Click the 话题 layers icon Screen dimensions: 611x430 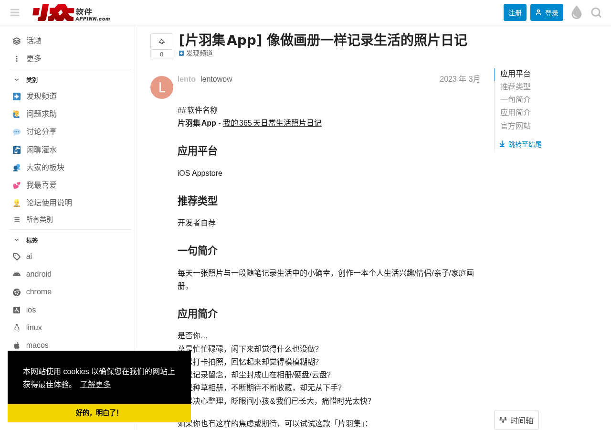coord(17,41)
